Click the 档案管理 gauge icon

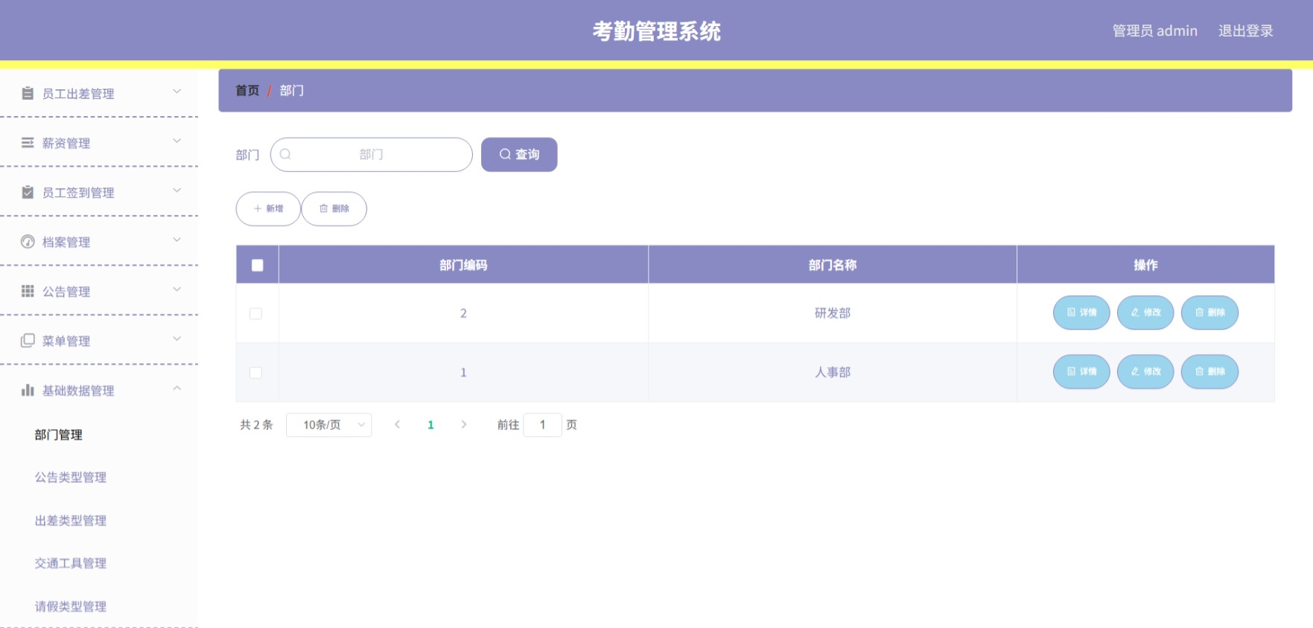pyautogui.click(x=28, y=241)
